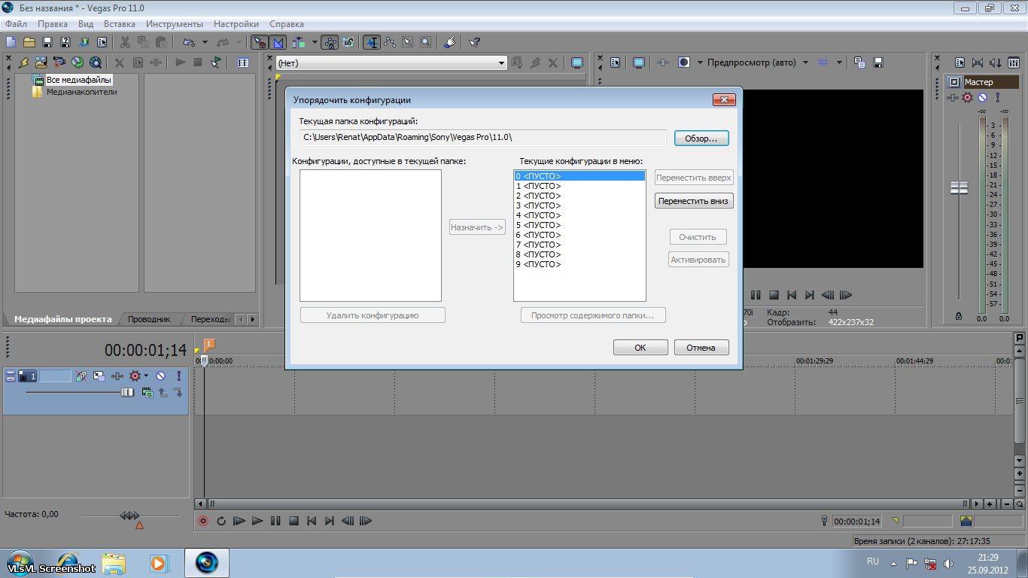Expand the Предпросмотр (авто) quality dropdown
The width and height of the screenshot is (1028, 578).
(x=805, y=63)
